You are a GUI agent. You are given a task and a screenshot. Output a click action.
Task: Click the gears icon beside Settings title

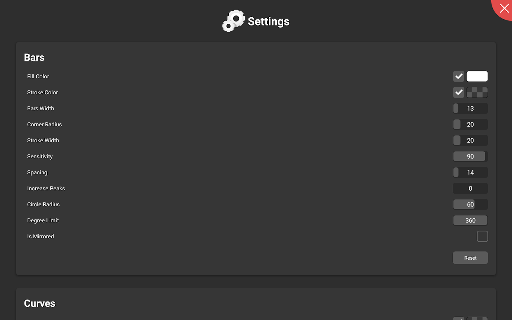click(x=234, y=21)
